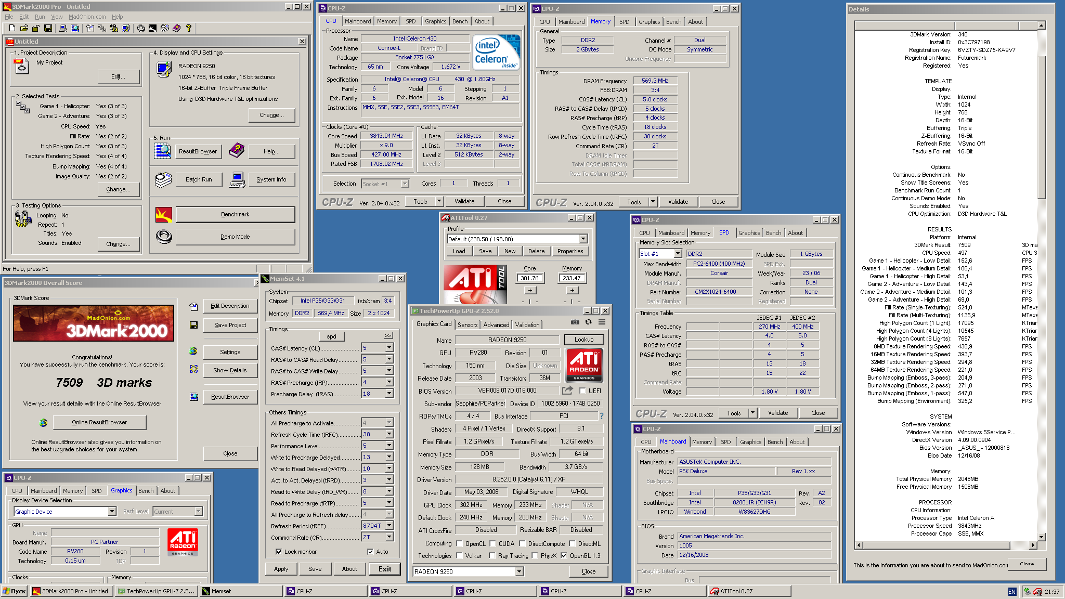
Task: Click Core clock value field 301.76
Action: click(530, 278)
